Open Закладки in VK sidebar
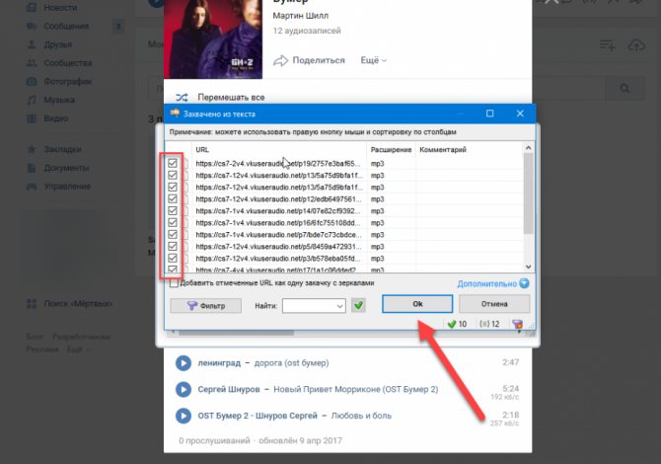 (x=63, y=149)
